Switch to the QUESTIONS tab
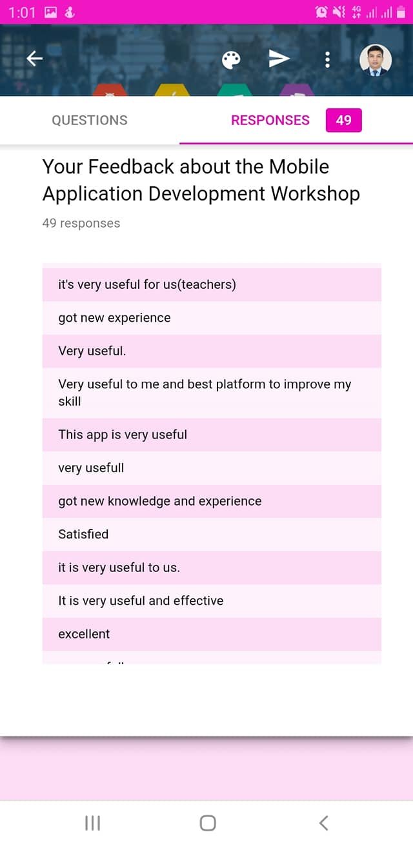The height and width of the screenshot is (848, 413). point(90,121)
